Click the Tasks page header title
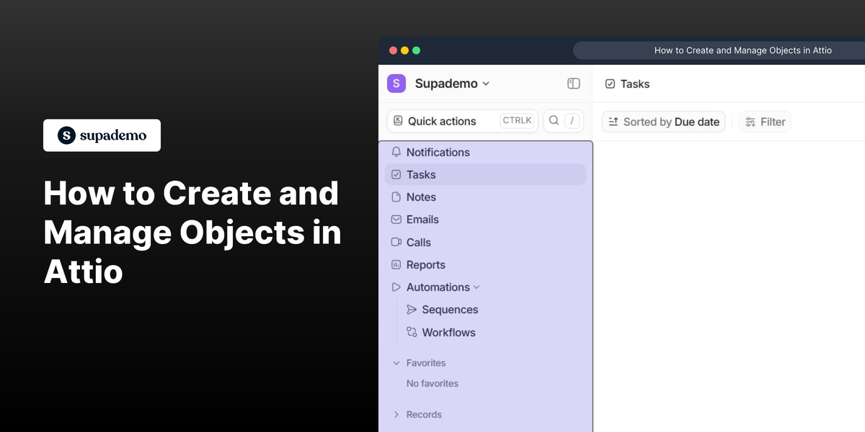The width and height of the screenshot is (865, 432). [x=635, y=84]
